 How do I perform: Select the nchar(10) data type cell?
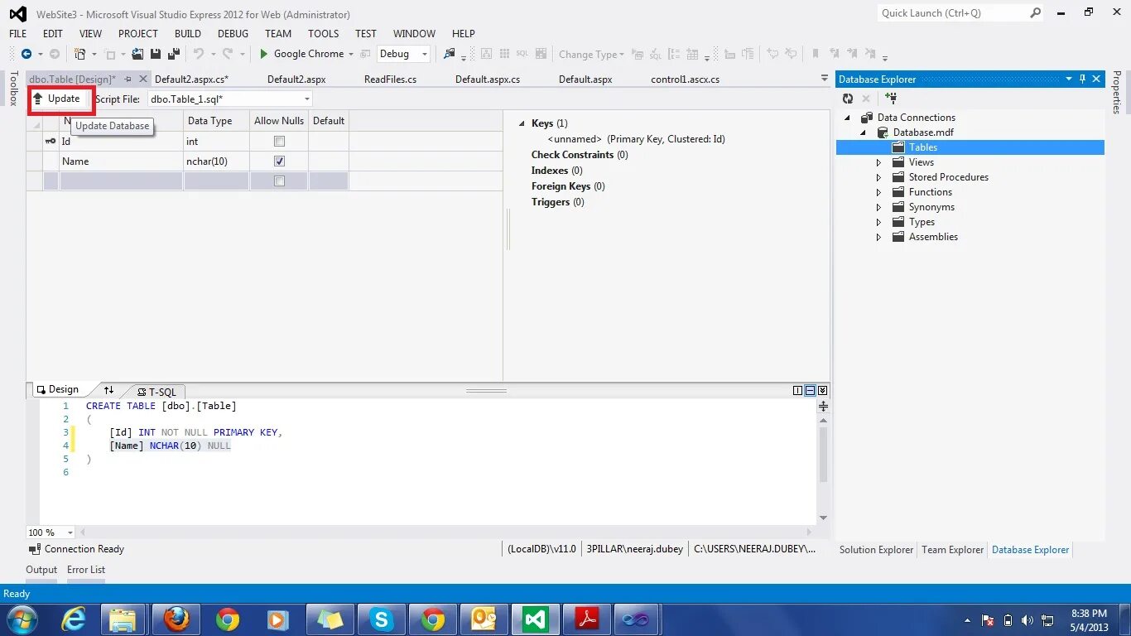pos(216,161)
